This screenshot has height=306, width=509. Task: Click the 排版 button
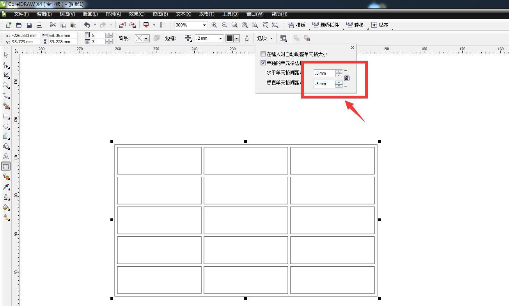tap(297, 25)
